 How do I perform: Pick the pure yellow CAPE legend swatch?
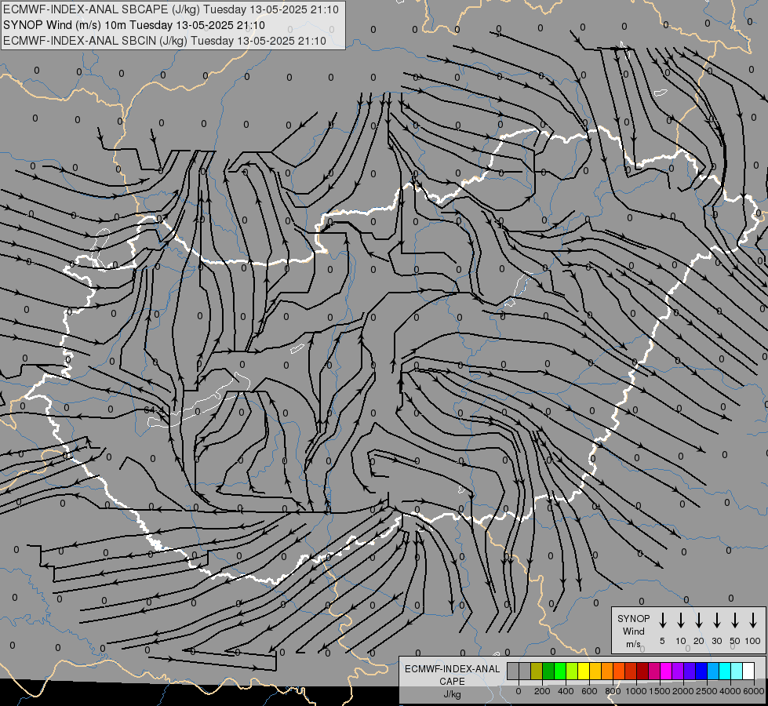pos(584,671)
